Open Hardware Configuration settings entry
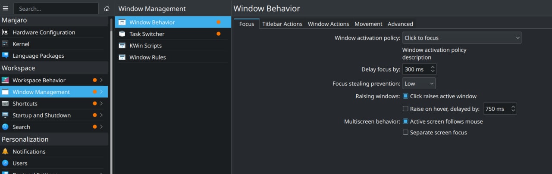This screenshot has width=552, height=174. tap(54, 32)
